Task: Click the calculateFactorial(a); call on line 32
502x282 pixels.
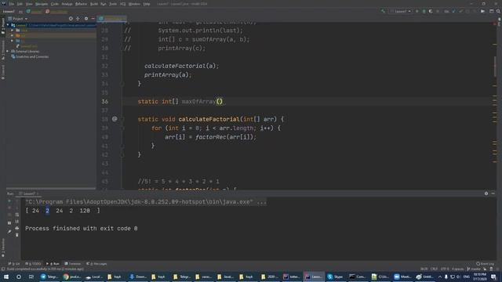Action: click(x=181, y=66)
